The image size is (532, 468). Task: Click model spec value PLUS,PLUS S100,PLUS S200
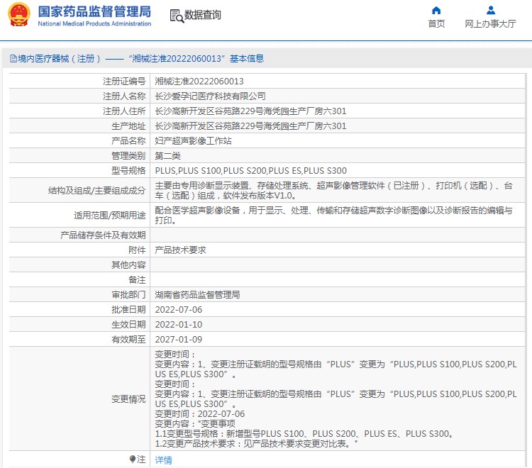pyautogui.click(x=250, y=171)
